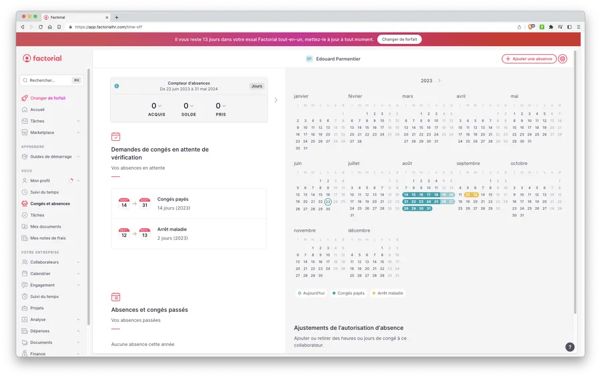This screenshot has width=601, height=378.
Task: Click the main page vertical scrollbar
Action: click(575, 182)
